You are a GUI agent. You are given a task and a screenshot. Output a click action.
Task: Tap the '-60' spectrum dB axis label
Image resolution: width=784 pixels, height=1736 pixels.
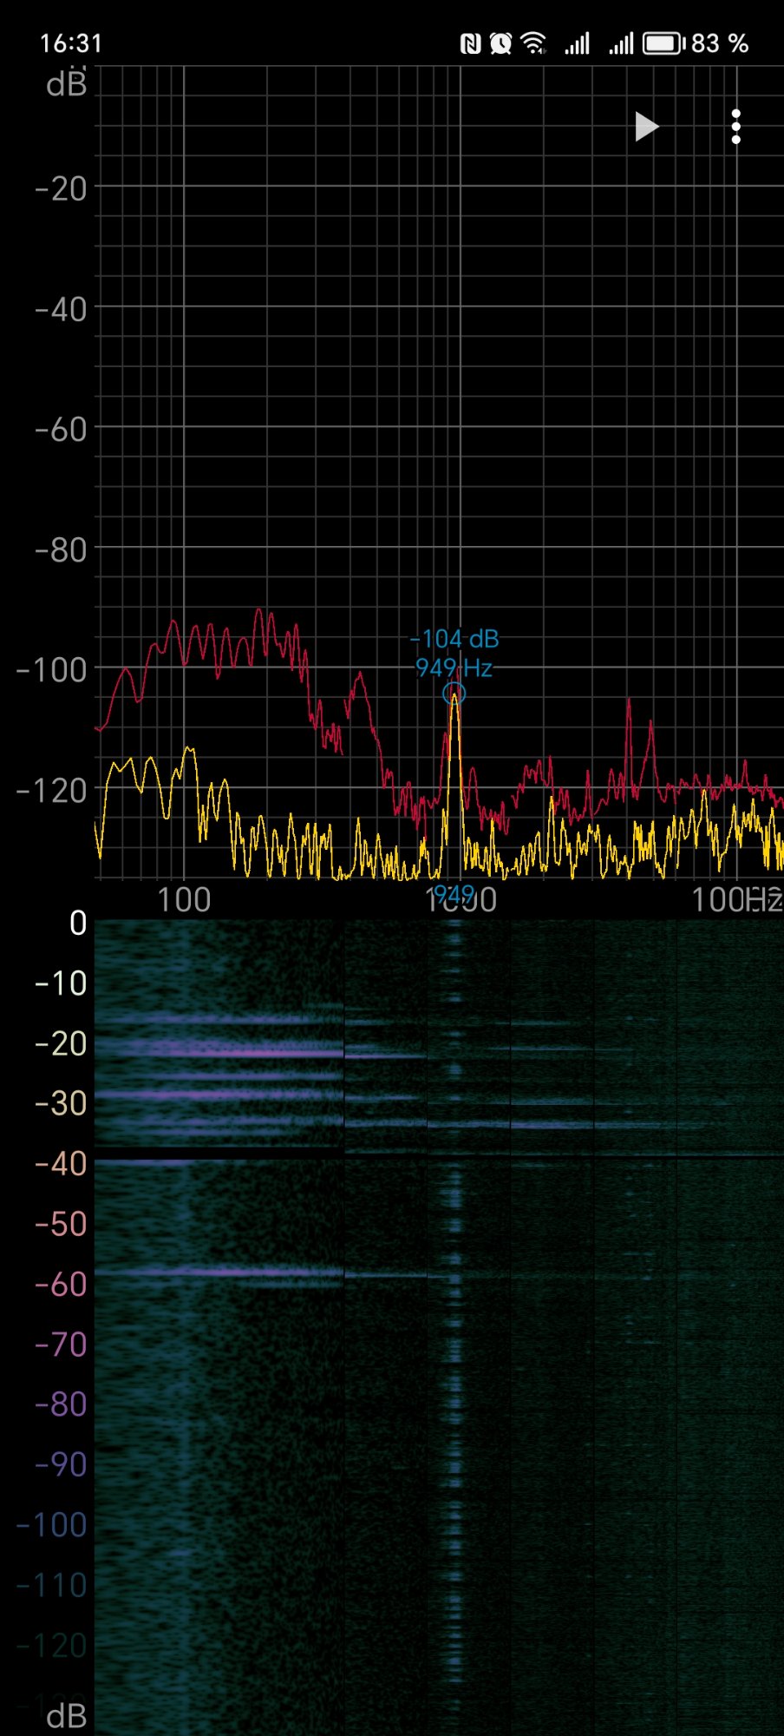[61, 430]
